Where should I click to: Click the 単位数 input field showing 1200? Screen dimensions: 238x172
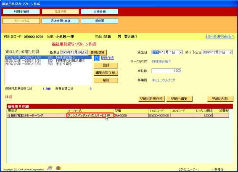coord(167,71)
